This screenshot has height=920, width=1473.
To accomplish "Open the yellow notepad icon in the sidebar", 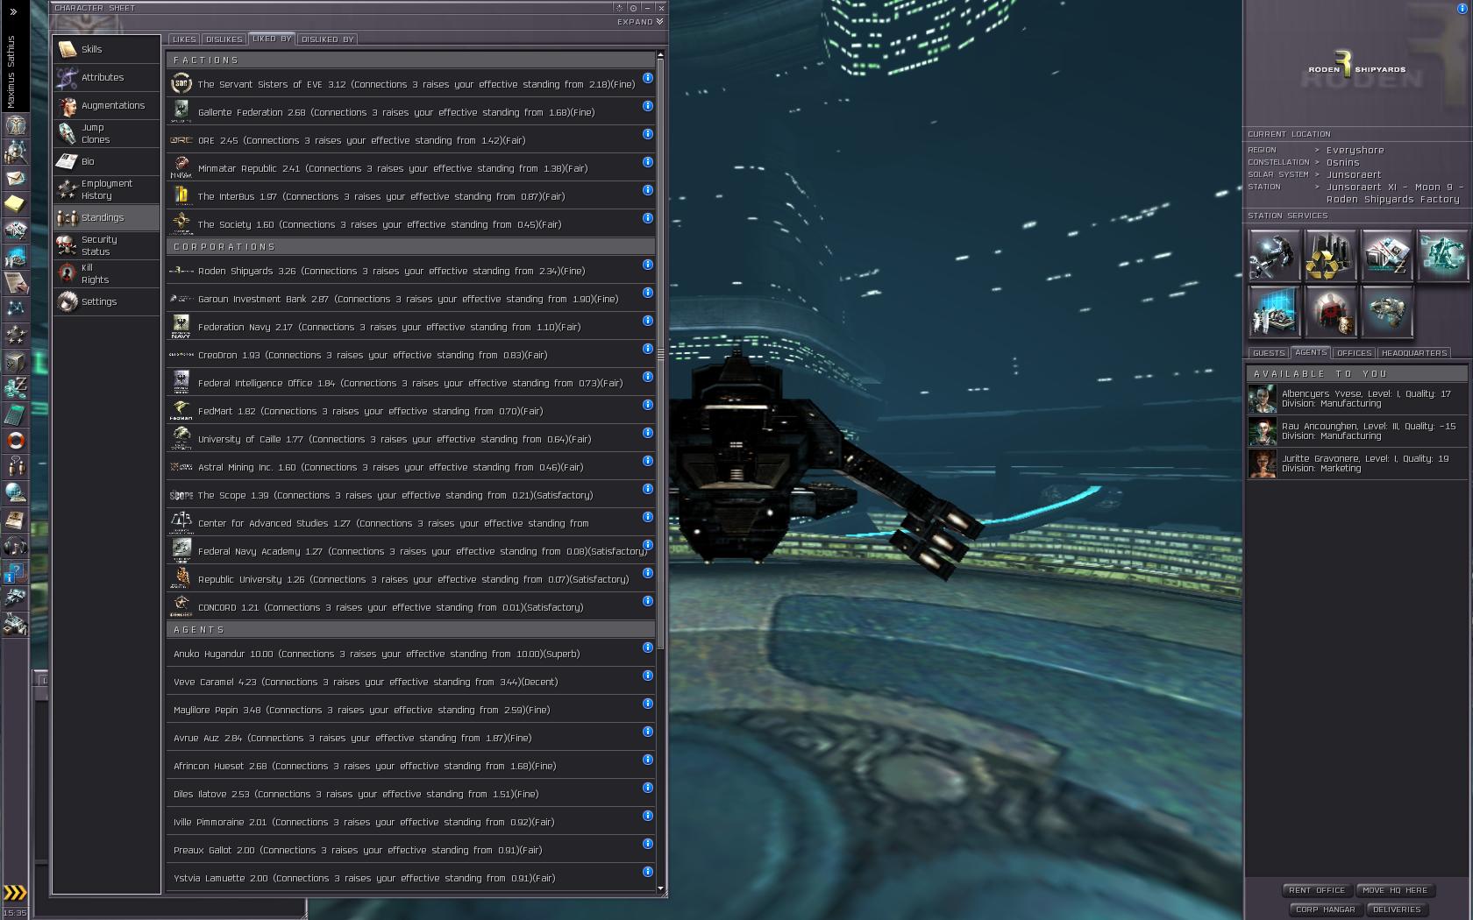I will tap(15, 204).
